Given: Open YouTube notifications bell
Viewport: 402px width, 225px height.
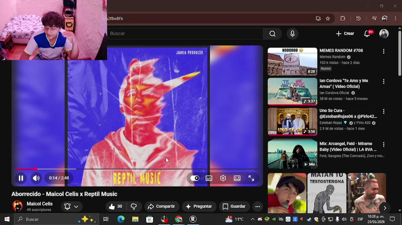Looking at the screenshot, I should 367,33.
